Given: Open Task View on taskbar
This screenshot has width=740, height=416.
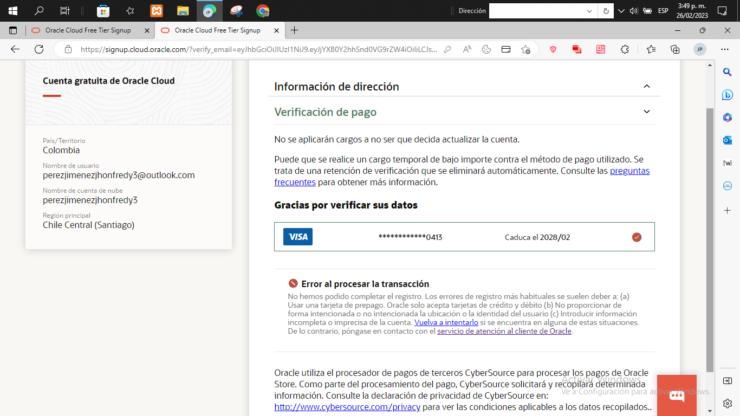Looking at the screenshot, I should click(65, 11).
